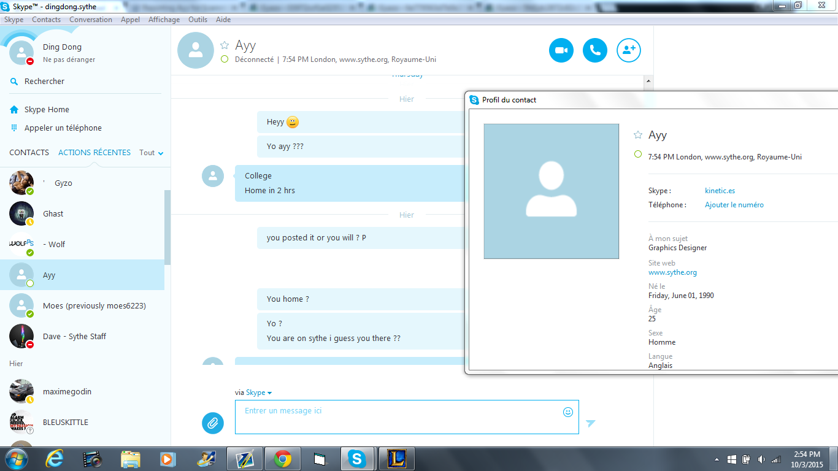Screen dimensions: 838x471
Task: Open Google Chrome from the taskbar
Action: (x=283, y=459)
